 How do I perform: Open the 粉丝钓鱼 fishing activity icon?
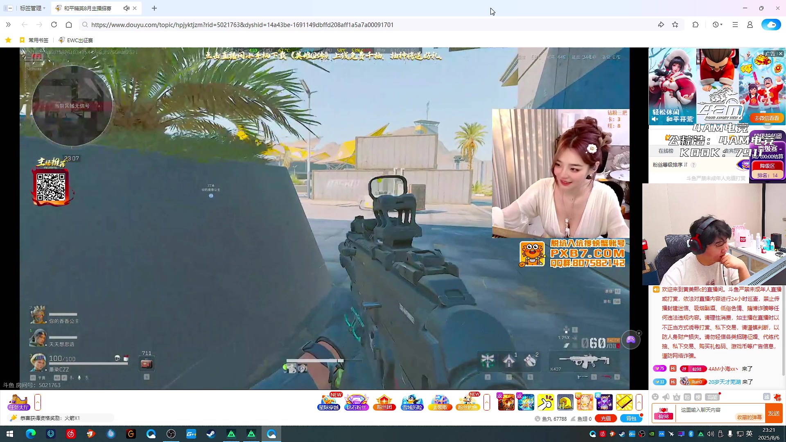point(468,402)
